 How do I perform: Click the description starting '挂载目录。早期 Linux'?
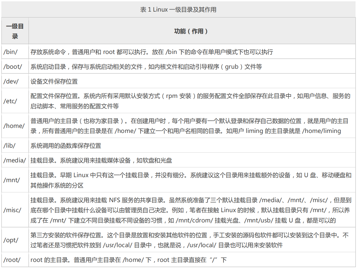(x=191, y=180)
